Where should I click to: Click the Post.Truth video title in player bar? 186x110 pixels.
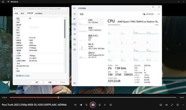pos(34,105)
